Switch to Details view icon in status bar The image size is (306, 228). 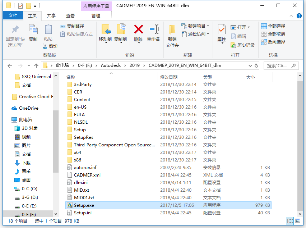(290, 221)
